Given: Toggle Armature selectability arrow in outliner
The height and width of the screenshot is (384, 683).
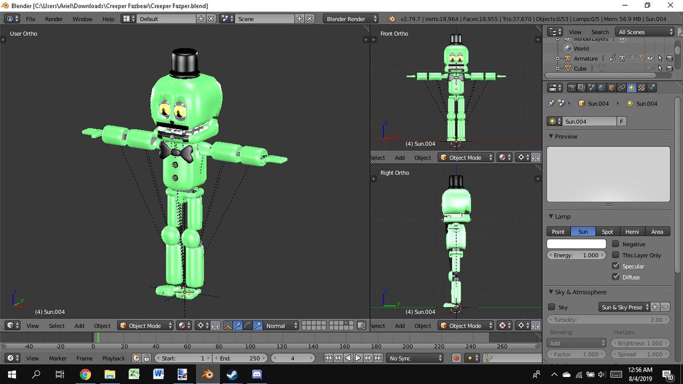Looking at the screenshot, I should click(660, 58).
